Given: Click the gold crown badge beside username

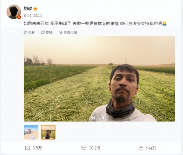Looking at the screenshot, I should tap(35, 9).
